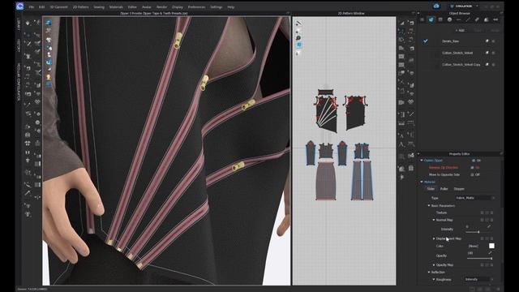Select the round Button tab icon in Object Browser
The image size is (519, 292).
[449, 19]
